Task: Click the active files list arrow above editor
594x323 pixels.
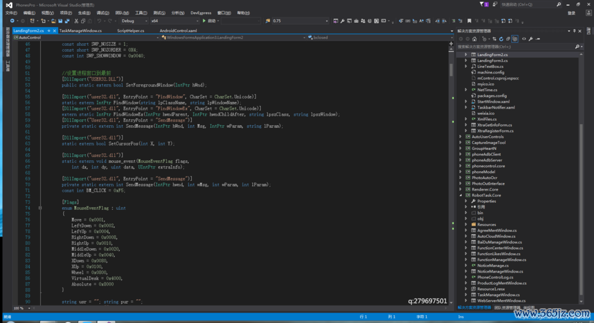Action: pos(451,31)
